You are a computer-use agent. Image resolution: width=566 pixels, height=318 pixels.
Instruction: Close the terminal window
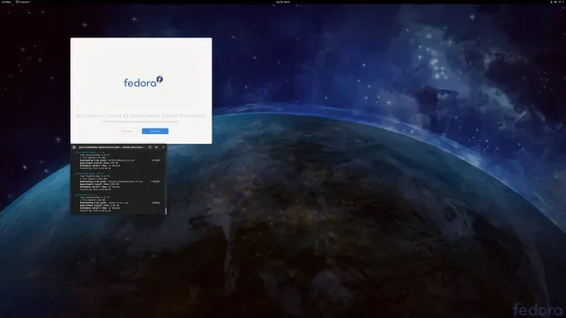pyautogui.click(x=164, y=147)
